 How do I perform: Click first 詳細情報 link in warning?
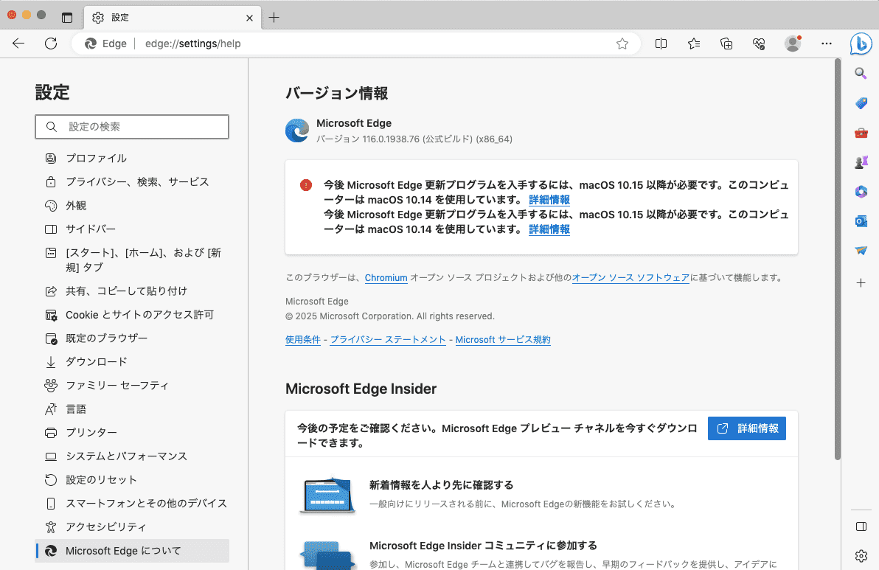(x=549, y=200)
